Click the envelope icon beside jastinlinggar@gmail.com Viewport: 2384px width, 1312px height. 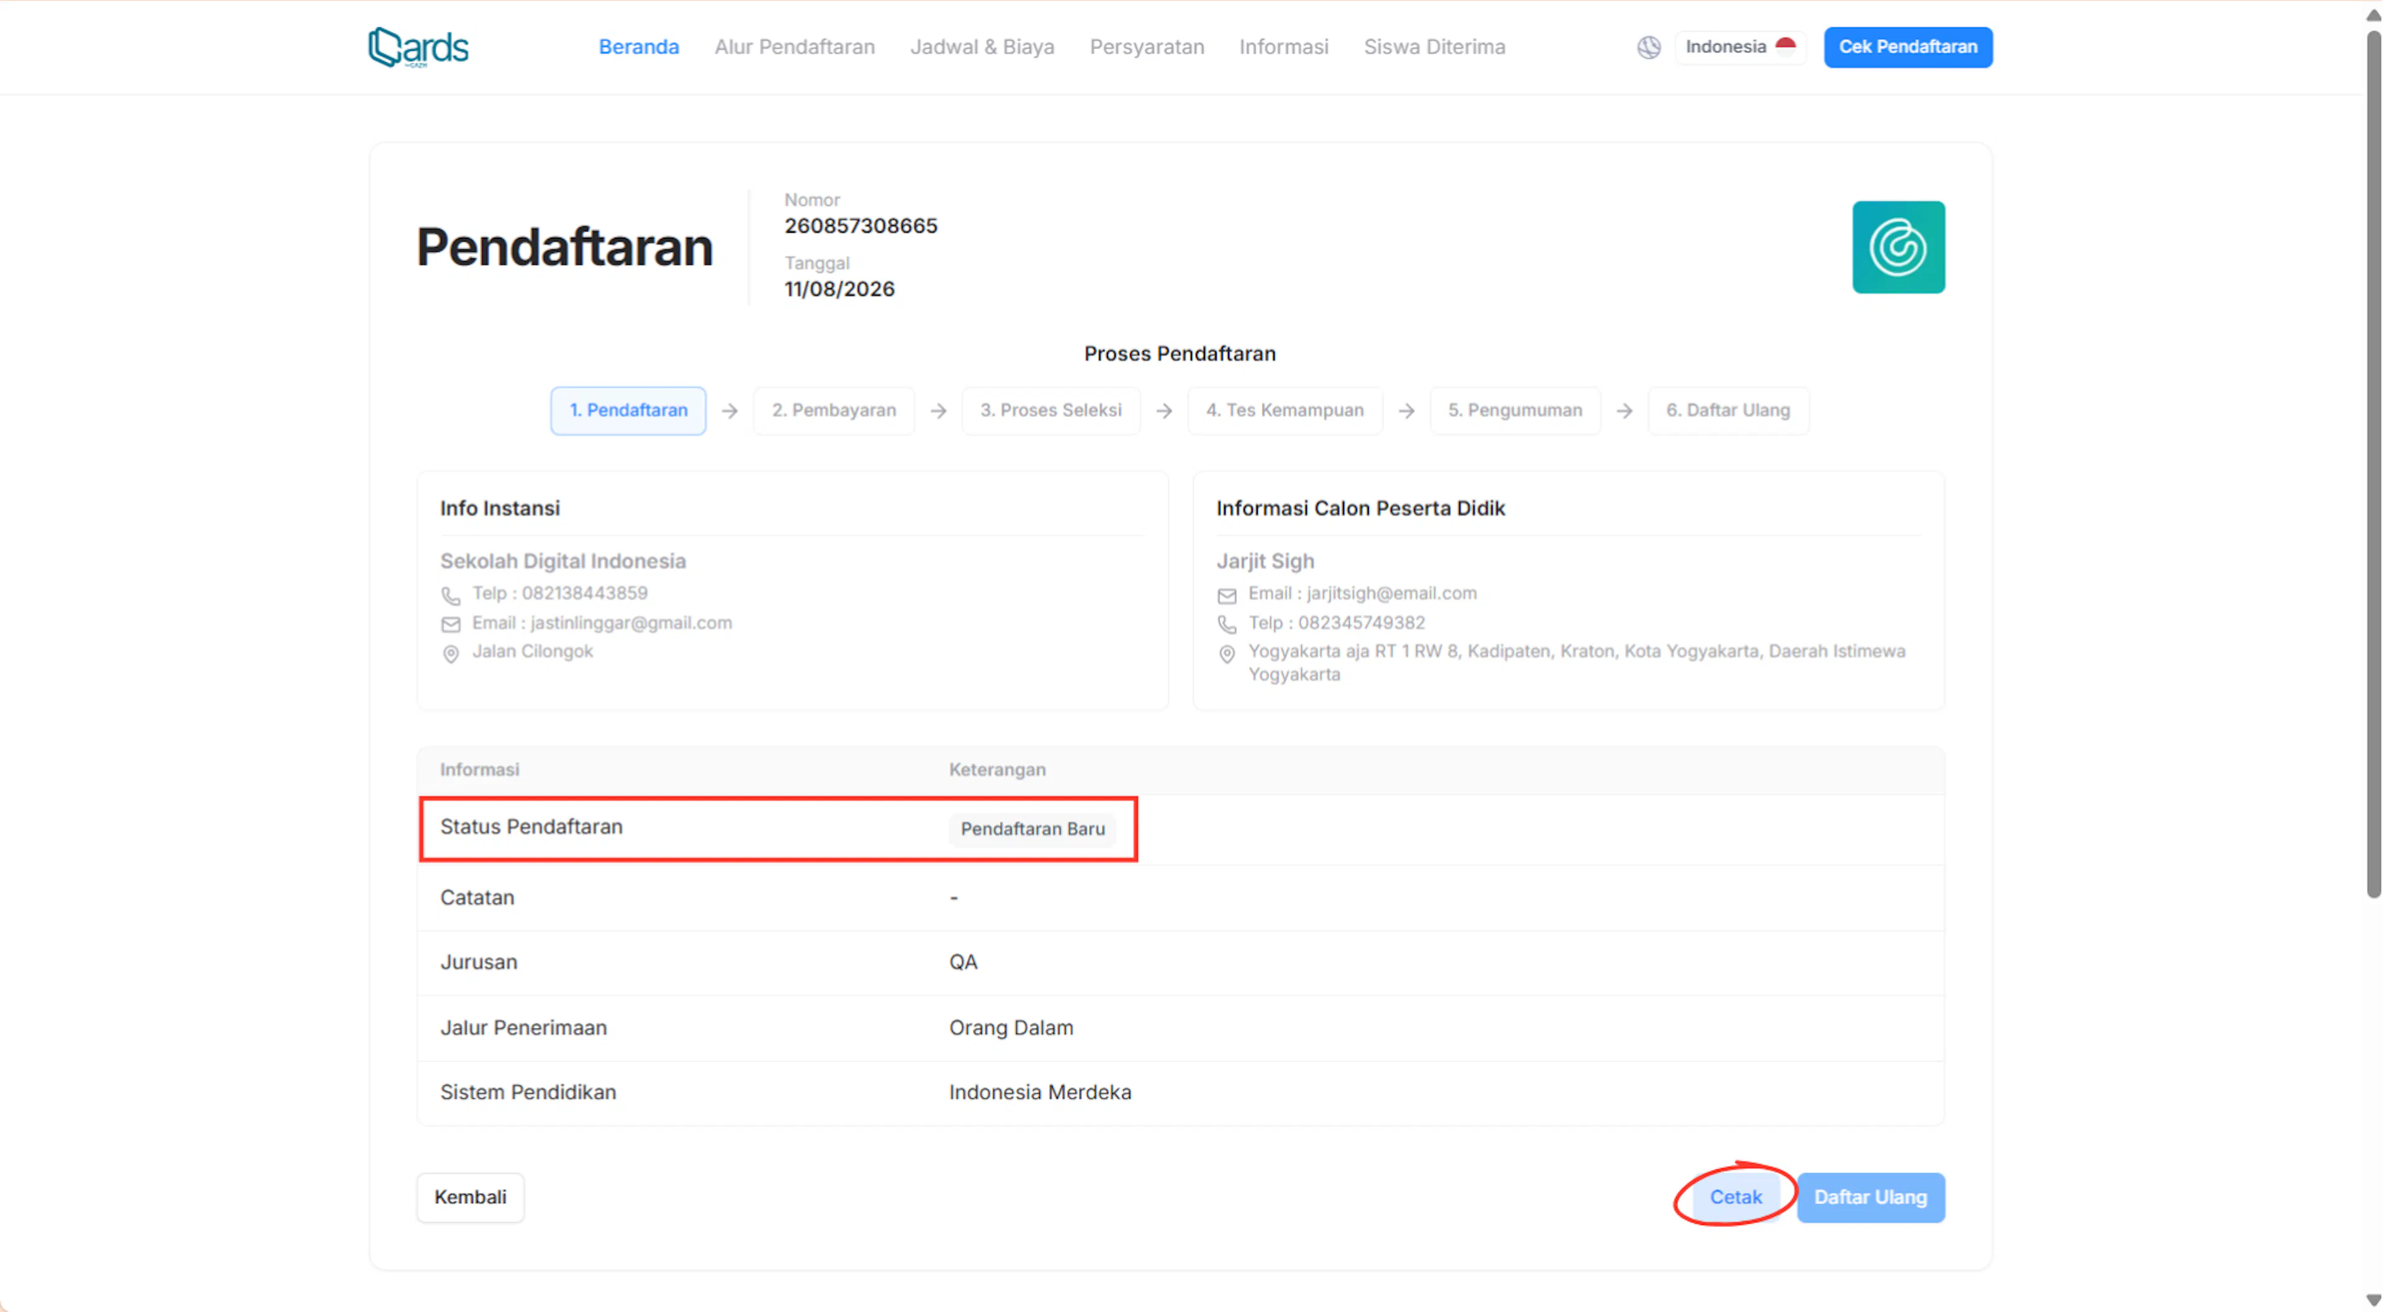click(x=451, y=624)
